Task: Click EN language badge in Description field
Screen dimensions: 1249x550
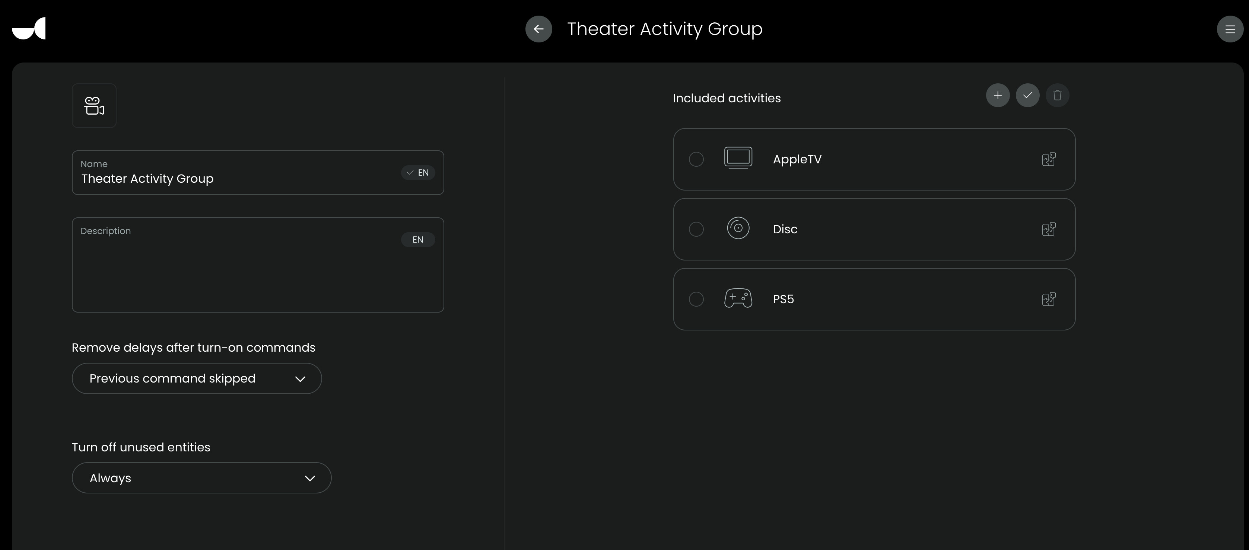Action: (x=418, y=239)
